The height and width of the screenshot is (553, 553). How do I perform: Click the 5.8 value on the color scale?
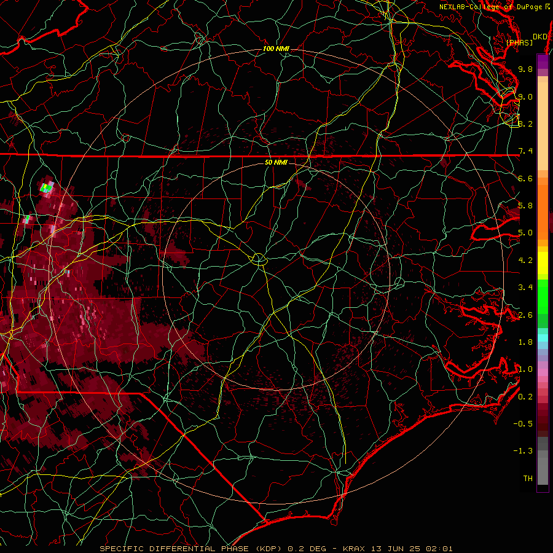click(525, 206)
